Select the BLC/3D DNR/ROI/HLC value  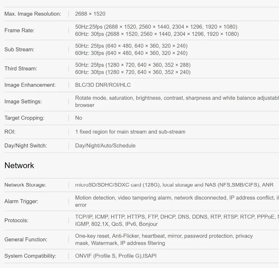tap(103, 85)
